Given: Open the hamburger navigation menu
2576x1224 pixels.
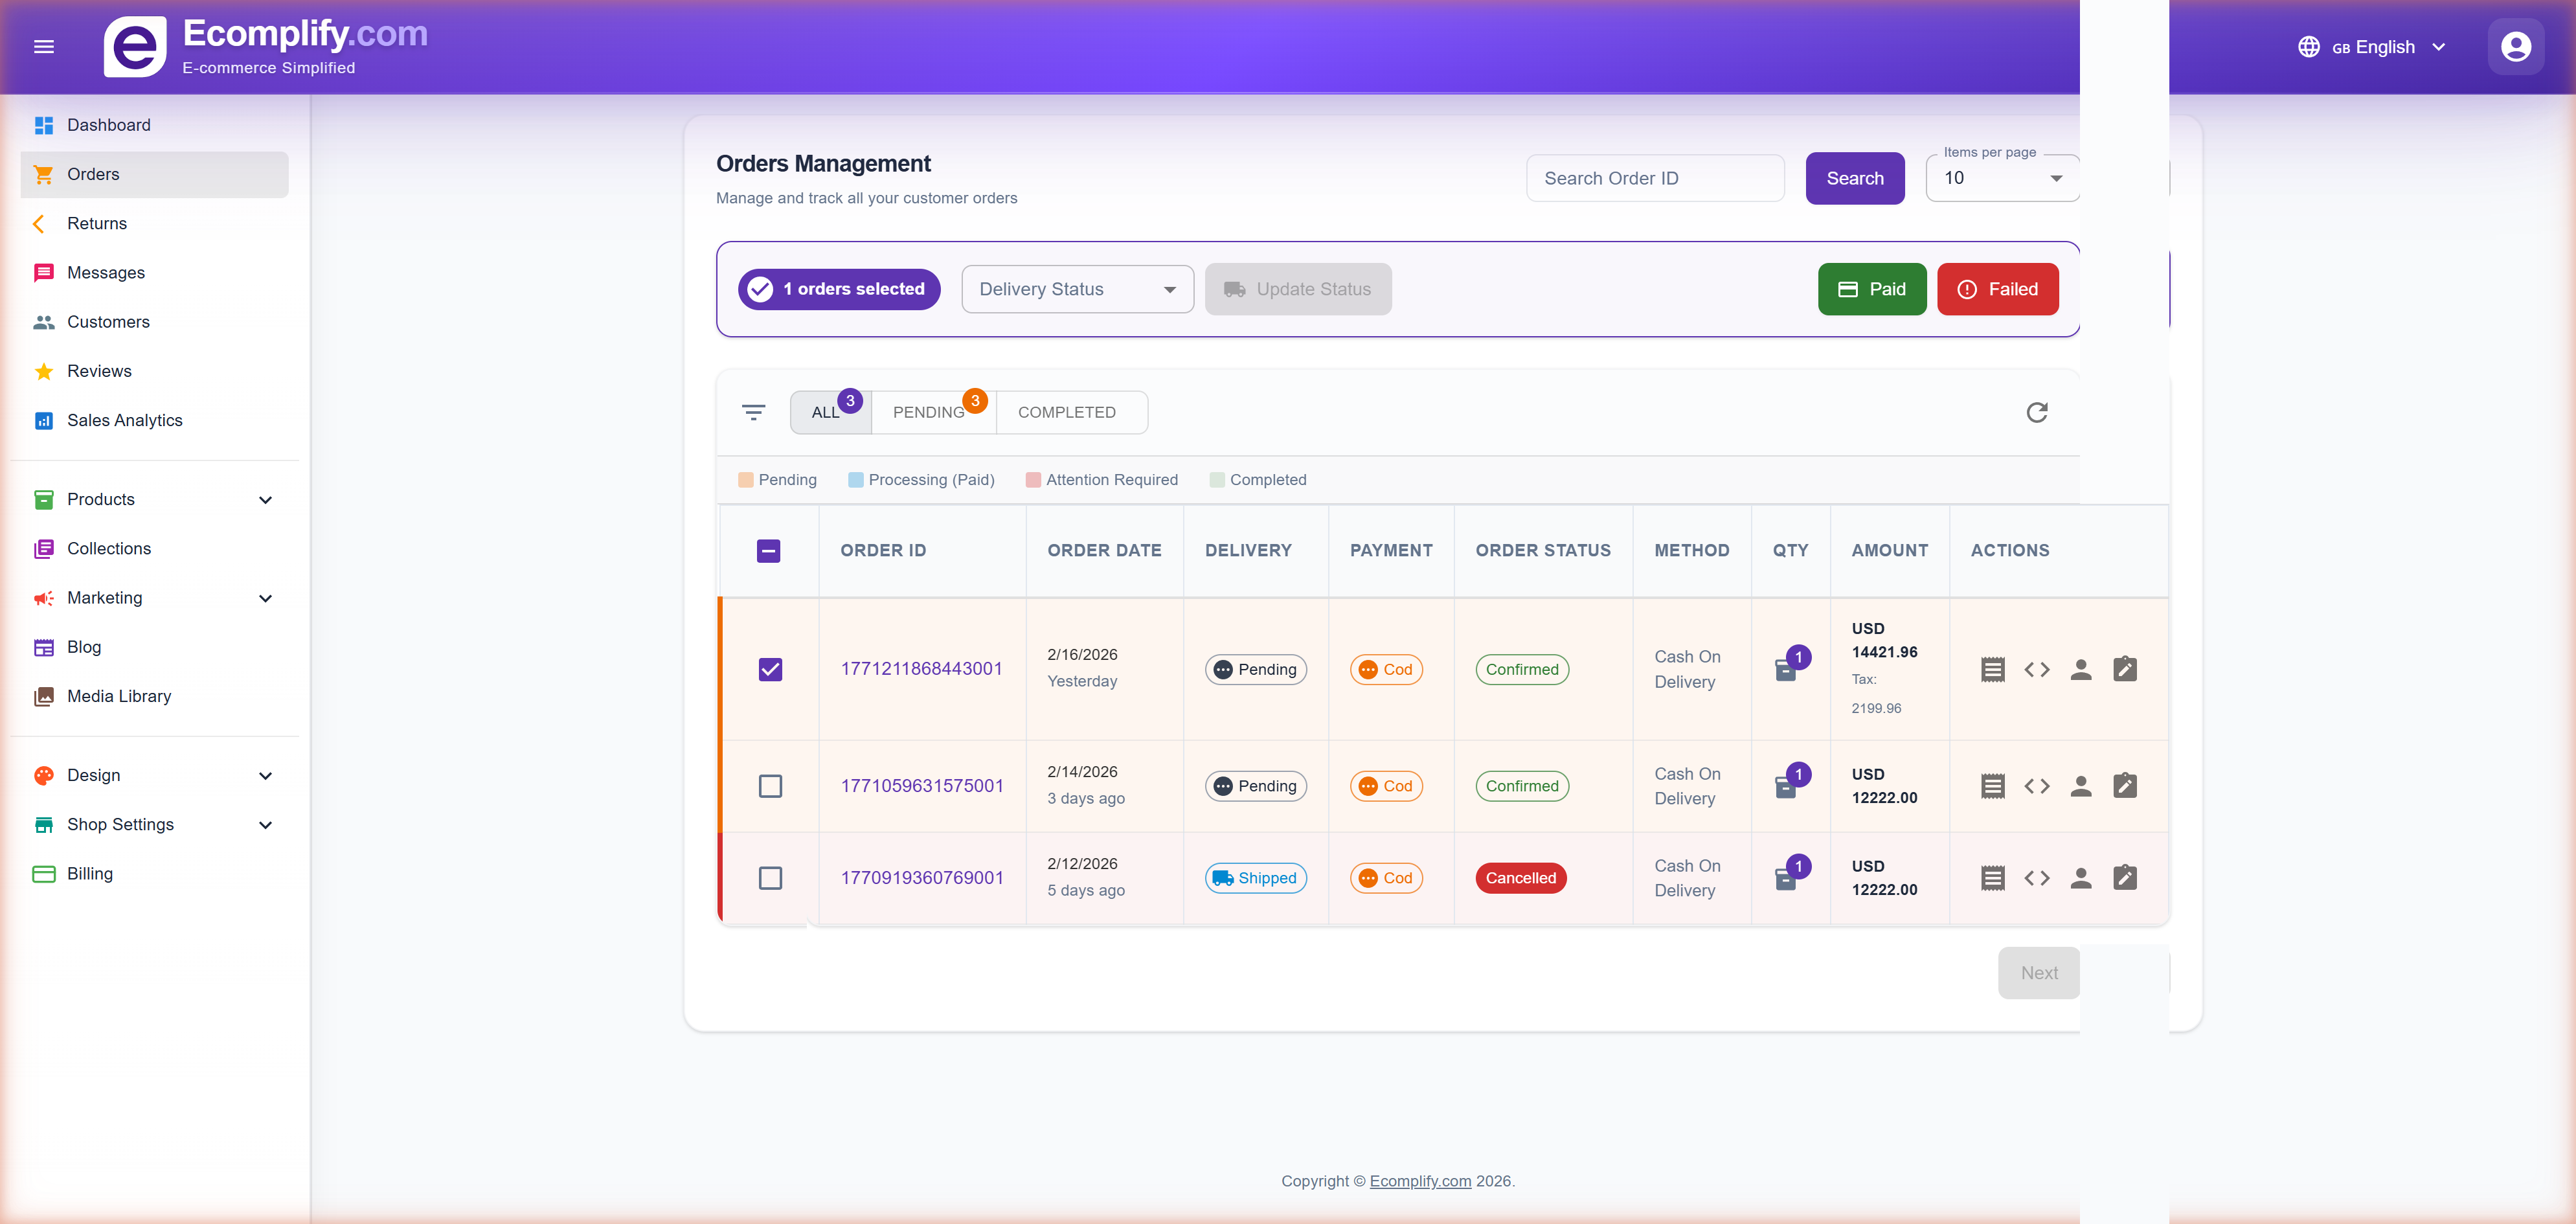Looking at the screenshot, I should pos(44,46).
